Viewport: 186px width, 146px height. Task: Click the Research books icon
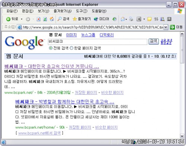tap(163, 19)
